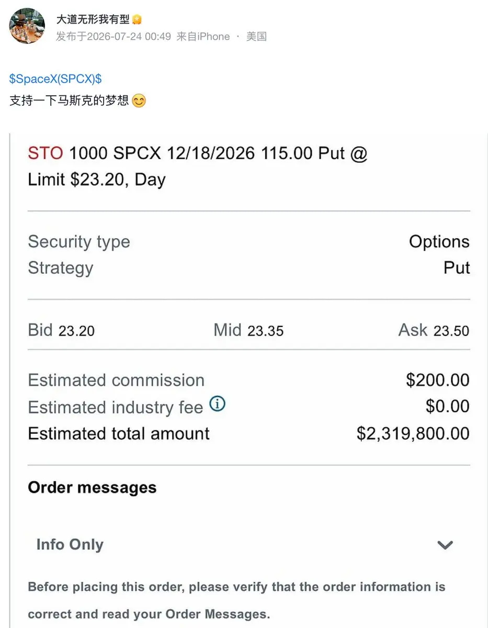Click the Estimated total amount value
Viewport: 488px width, 628px height.
point(413,433)
